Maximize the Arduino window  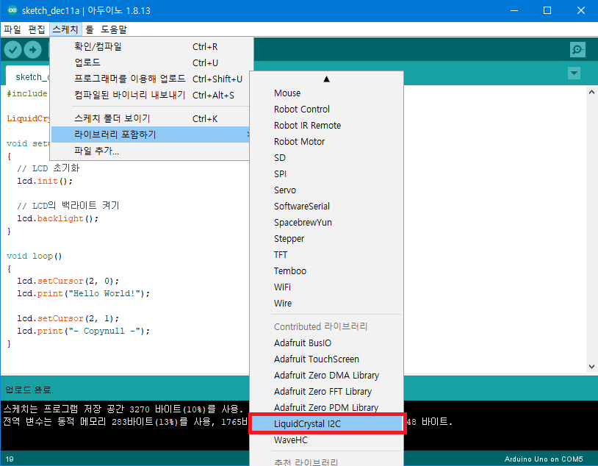point(547,10)
